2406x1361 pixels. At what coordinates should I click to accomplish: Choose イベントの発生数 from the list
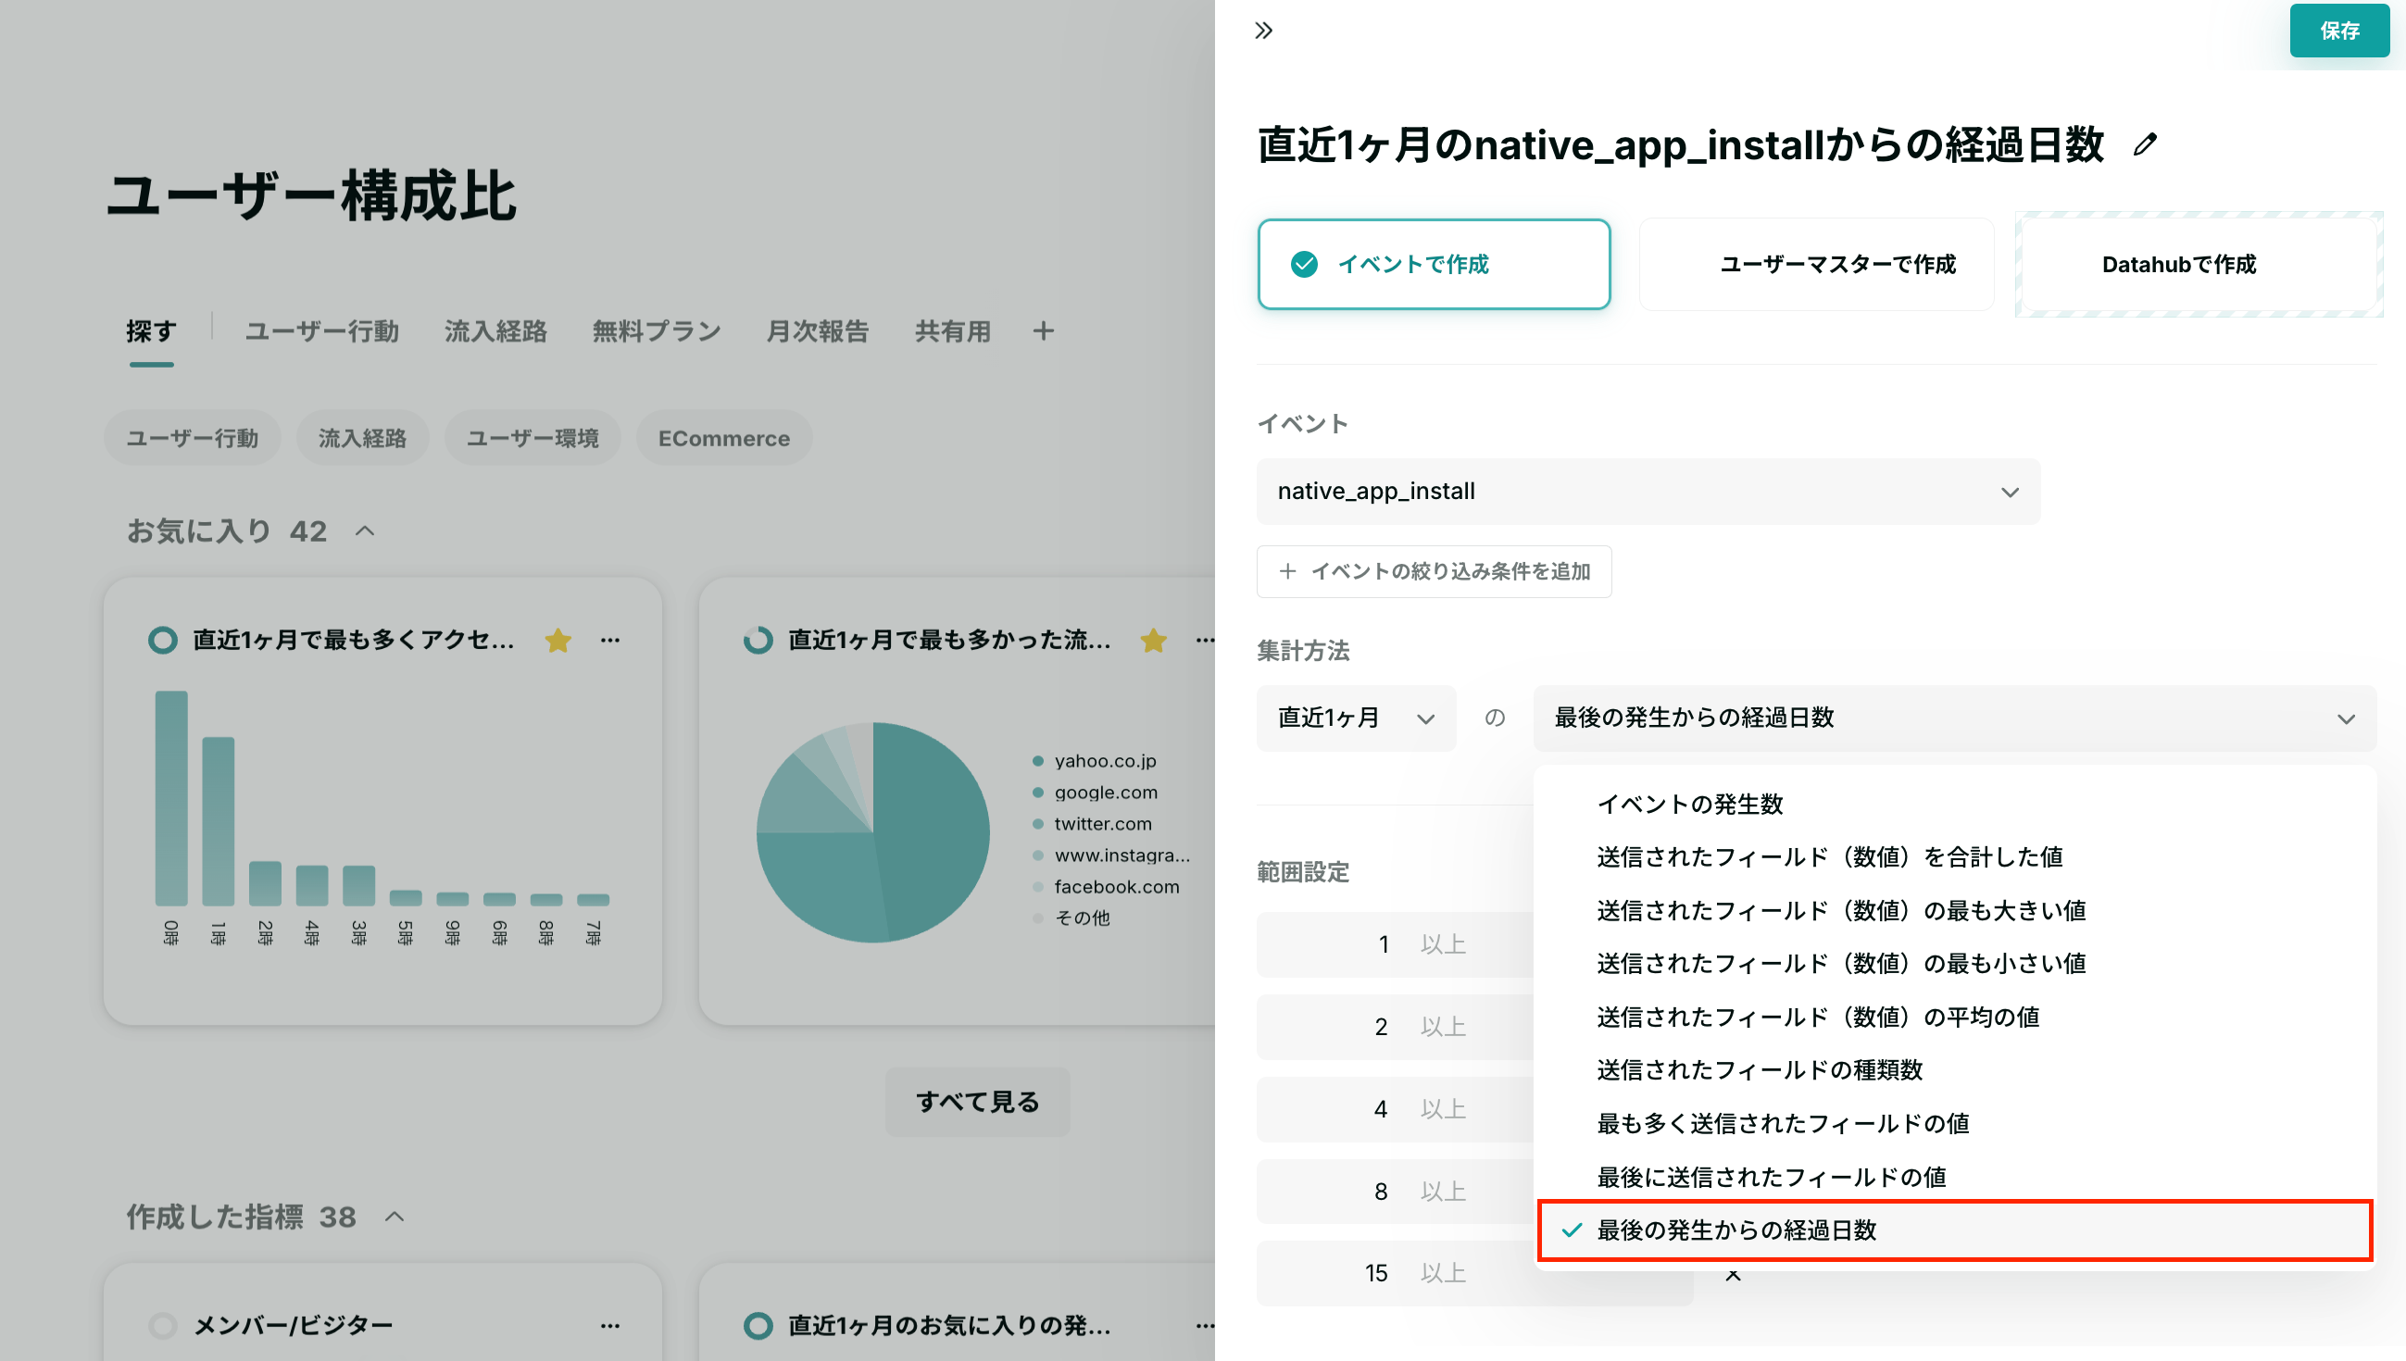[x=1953, y=804]
